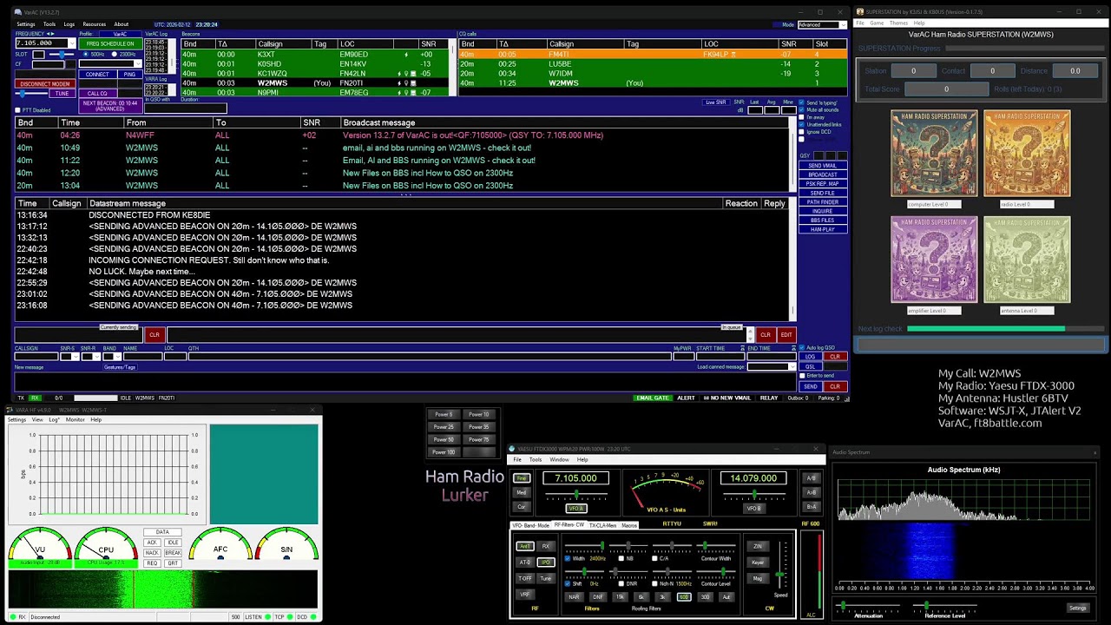Open the amplifier Level 0 mystery card

coord(934,260)
